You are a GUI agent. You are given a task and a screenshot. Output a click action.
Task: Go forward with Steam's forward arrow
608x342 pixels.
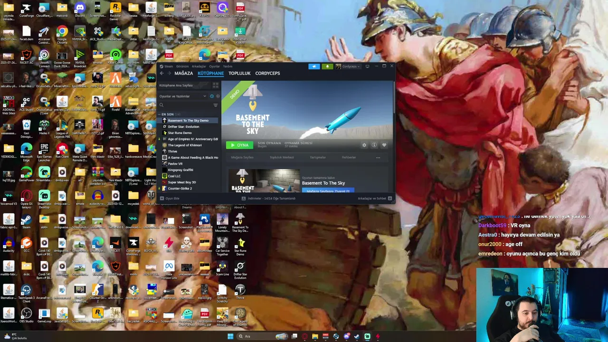(x=169, y=73)
